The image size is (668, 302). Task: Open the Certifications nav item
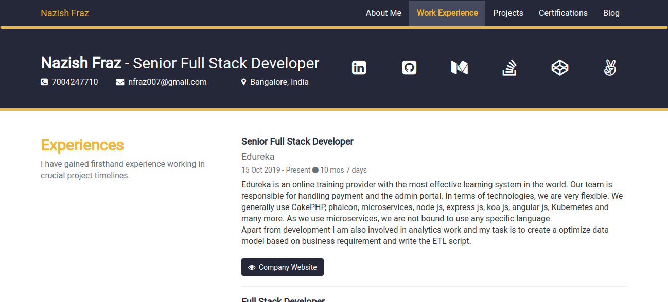coord(563,13)
